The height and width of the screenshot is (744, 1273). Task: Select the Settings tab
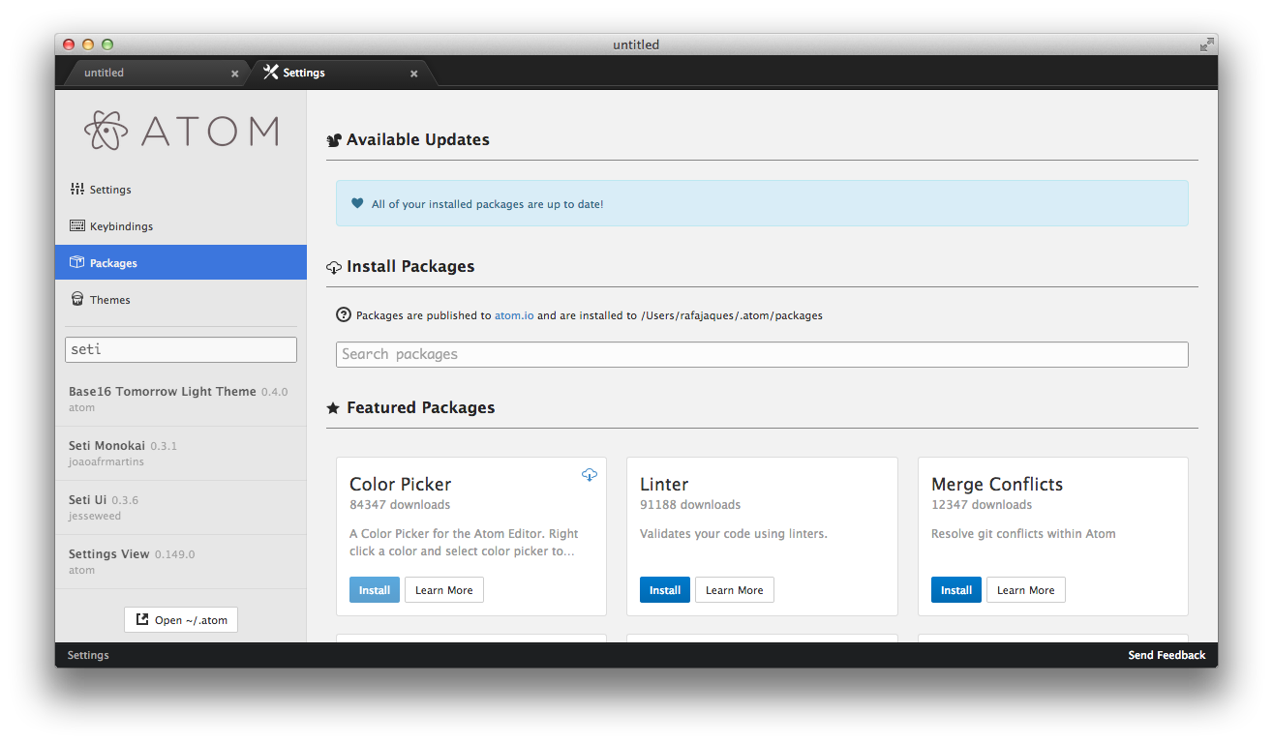pyautogui.click(x=342, y=73)
